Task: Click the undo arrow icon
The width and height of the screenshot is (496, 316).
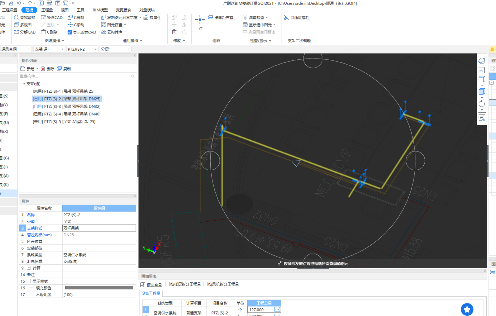Action: point(19,3)
